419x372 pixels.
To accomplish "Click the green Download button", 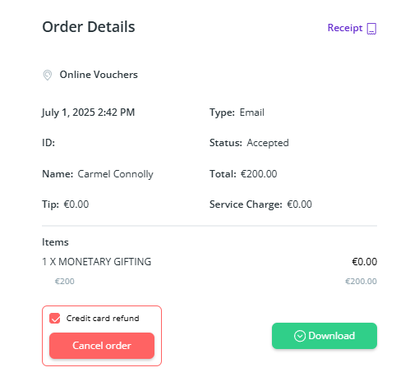I will point(325,336).
